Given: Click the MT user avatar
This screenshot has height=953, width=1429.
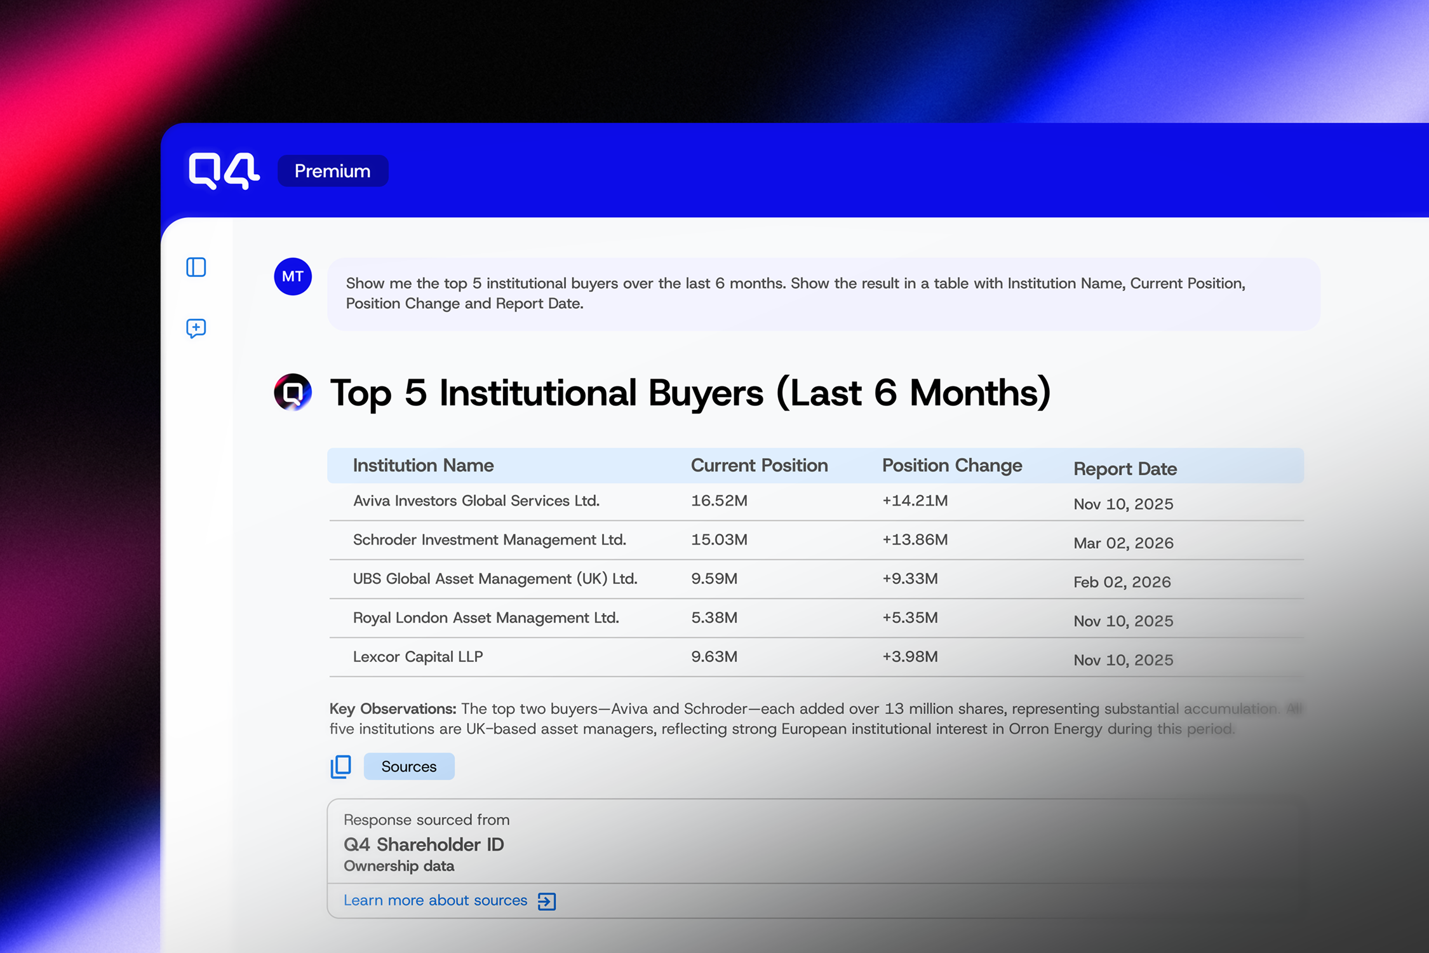Looking at the screenshot, I should pos(293,276).
